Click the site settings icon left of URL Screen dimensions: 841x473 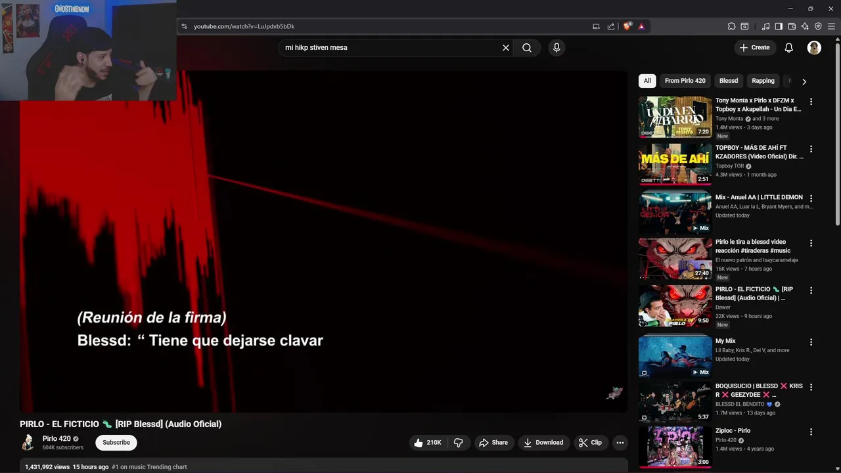(x=185, y=26)
